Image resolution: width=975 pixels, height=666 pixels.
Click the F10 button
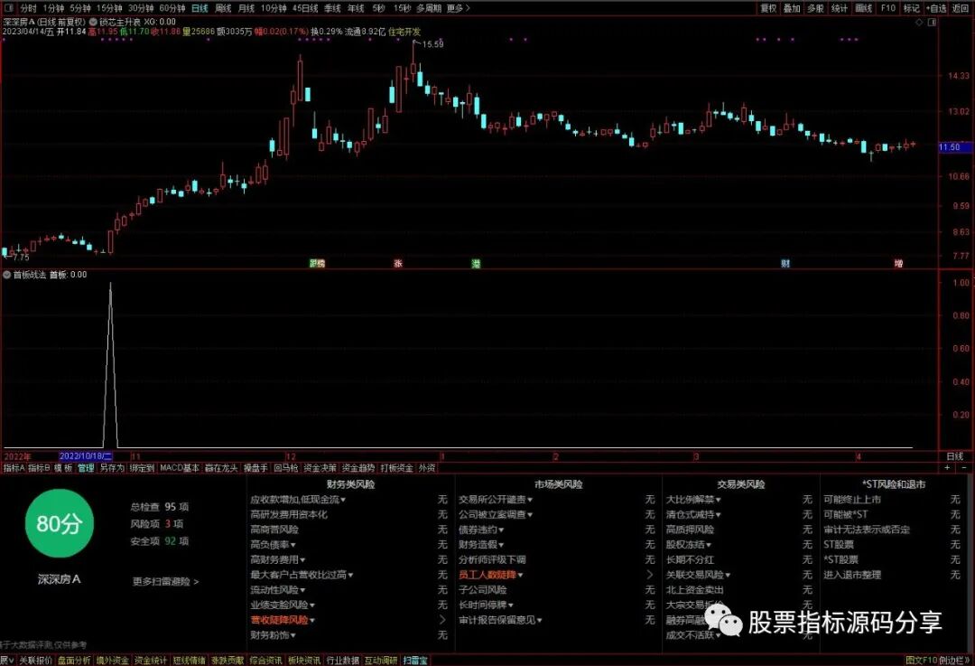pyautogui.click(x=888, y=8)
